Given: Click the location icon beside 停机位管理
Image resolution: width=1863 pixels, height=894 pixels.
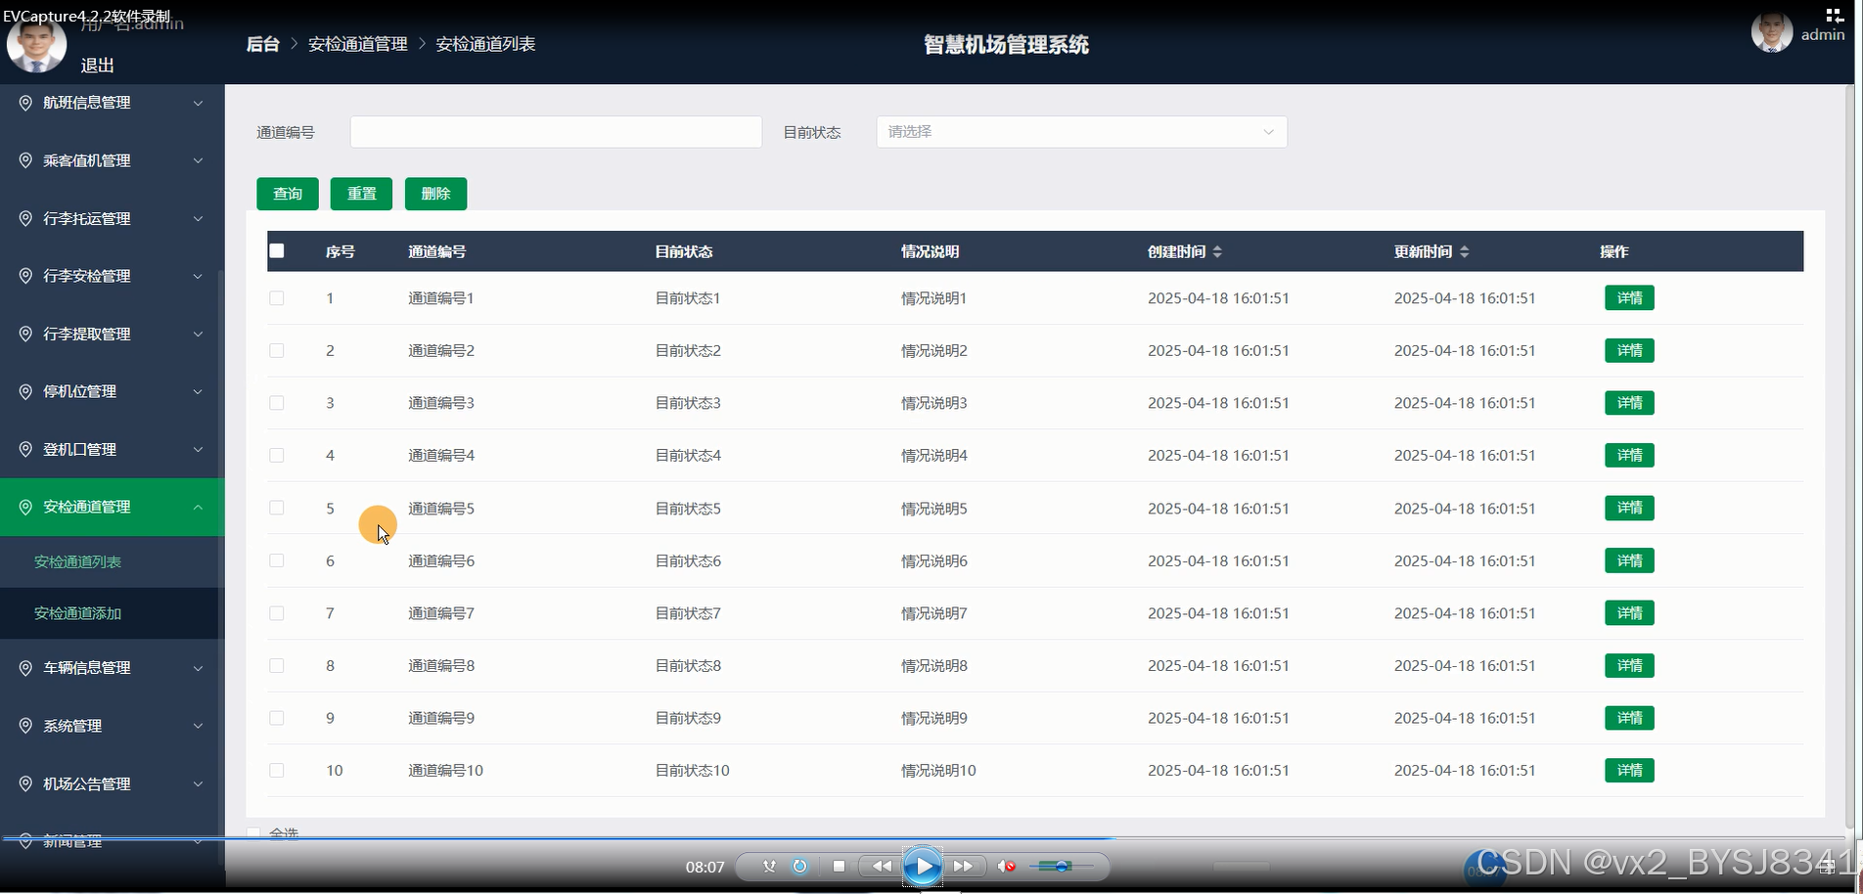Looking at the screenshot, I should tap(25, 391).
